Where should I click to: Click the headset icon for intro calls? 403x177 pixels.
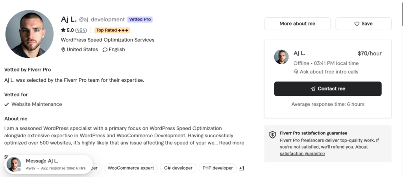296,72
